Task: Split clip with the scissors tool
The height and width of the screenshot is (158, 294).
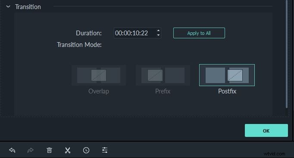Action: coord(68,150)
